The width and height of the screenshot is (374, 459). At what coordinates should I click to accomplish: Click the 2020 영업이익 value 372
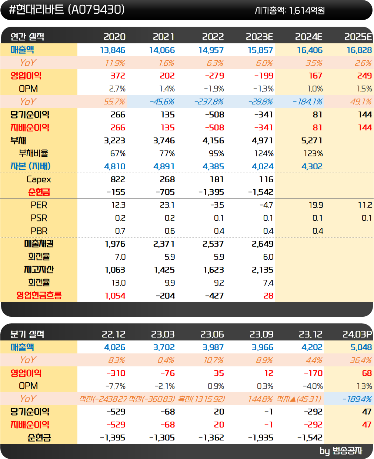[118, 76]
